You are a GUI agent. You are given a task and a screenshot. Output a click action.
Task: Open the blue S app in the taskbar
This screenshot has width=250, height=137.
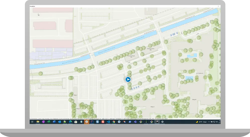point(97,122)
